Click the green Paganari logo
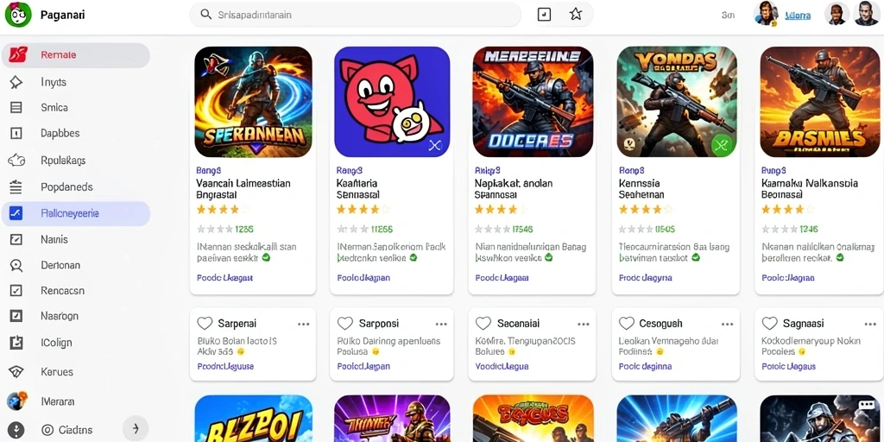This screenshot has width=884, height=442. pyautogui.click(x=17, y=16)
